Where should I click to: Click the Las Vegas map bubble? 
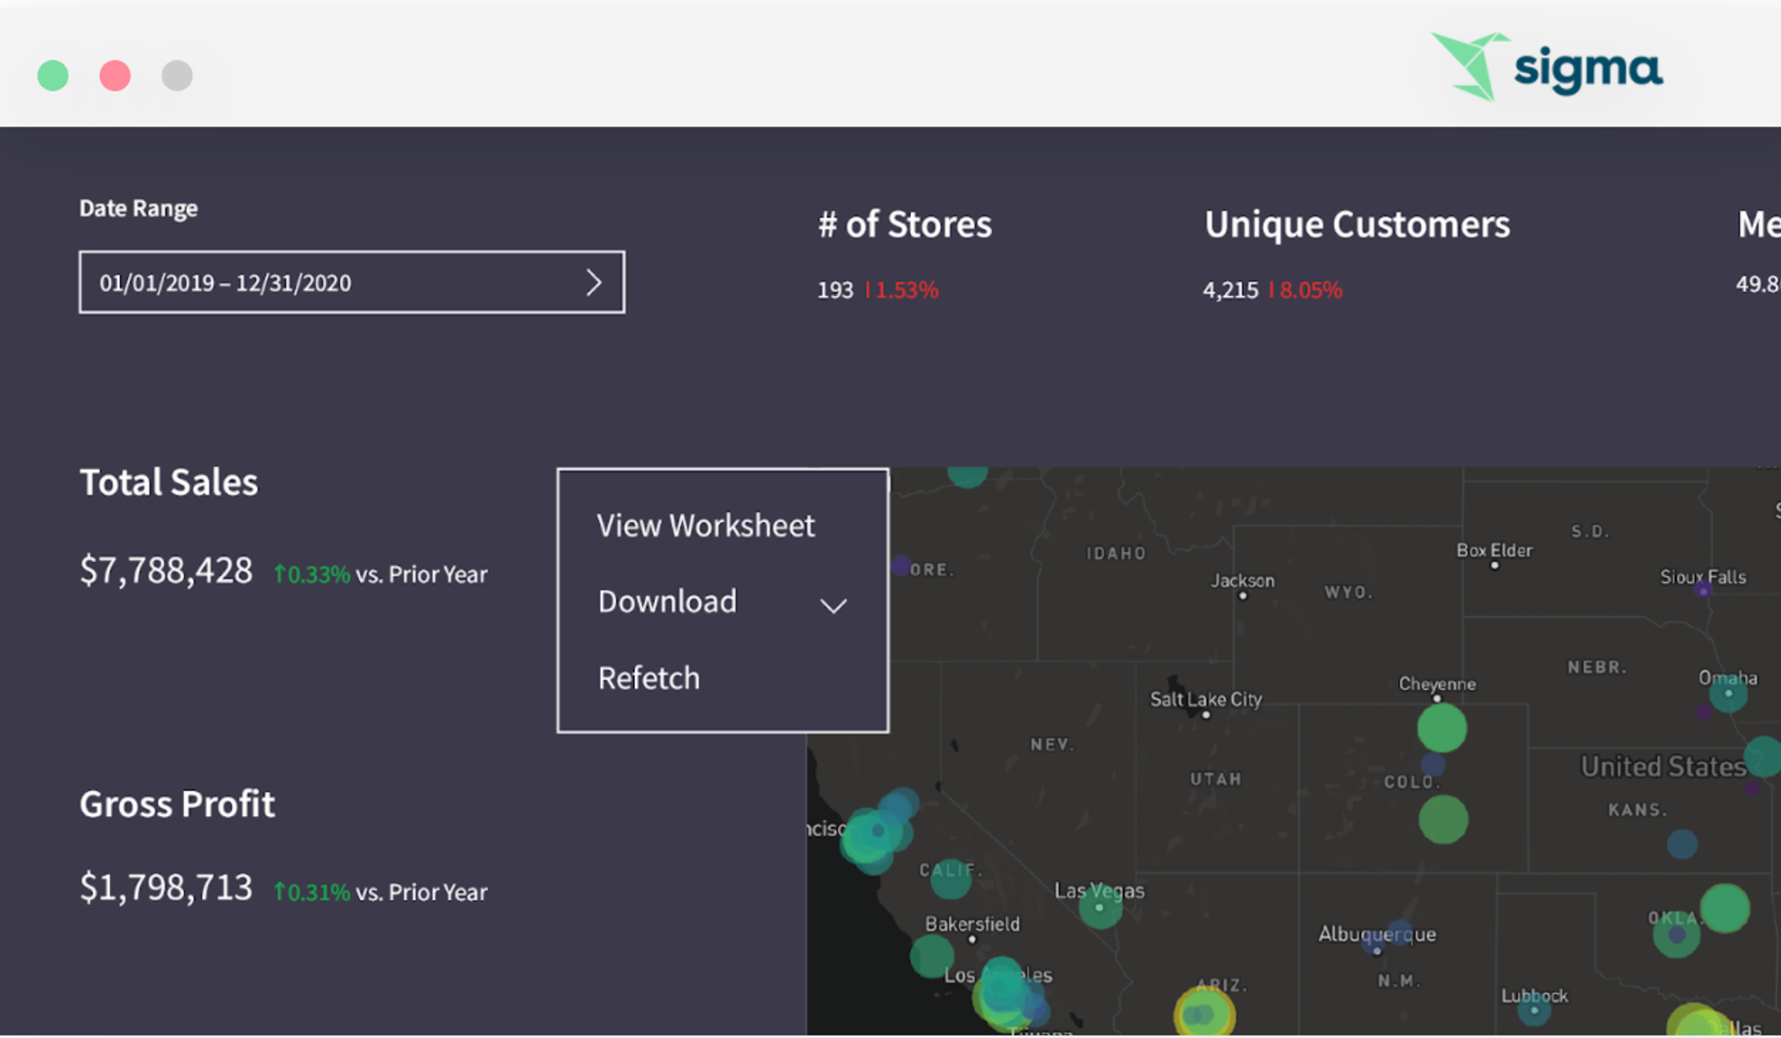(1101, 907)
